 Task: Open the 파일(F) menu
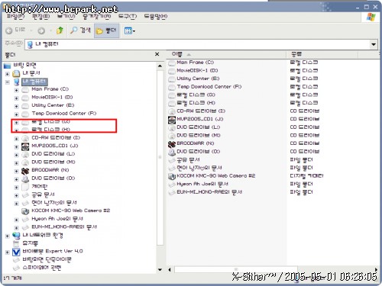(15, 17)
